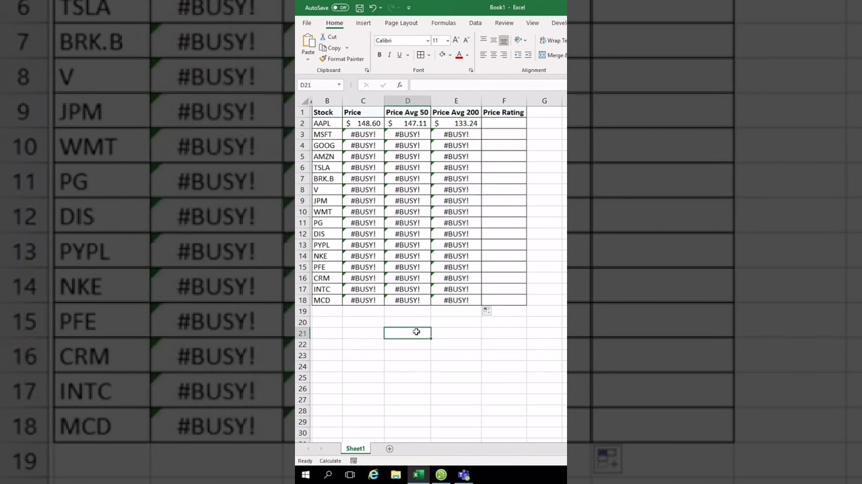Toggle Italic formatting
Screen dimensions: 862x484
coord(389,55)
